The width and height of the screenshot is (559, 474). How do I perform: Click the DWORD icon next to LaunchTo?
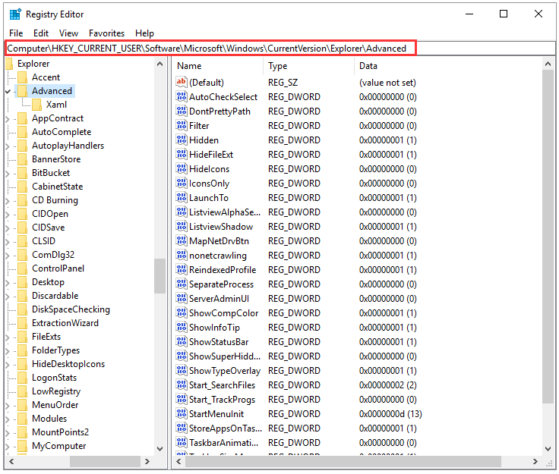[x=181, y=198]
